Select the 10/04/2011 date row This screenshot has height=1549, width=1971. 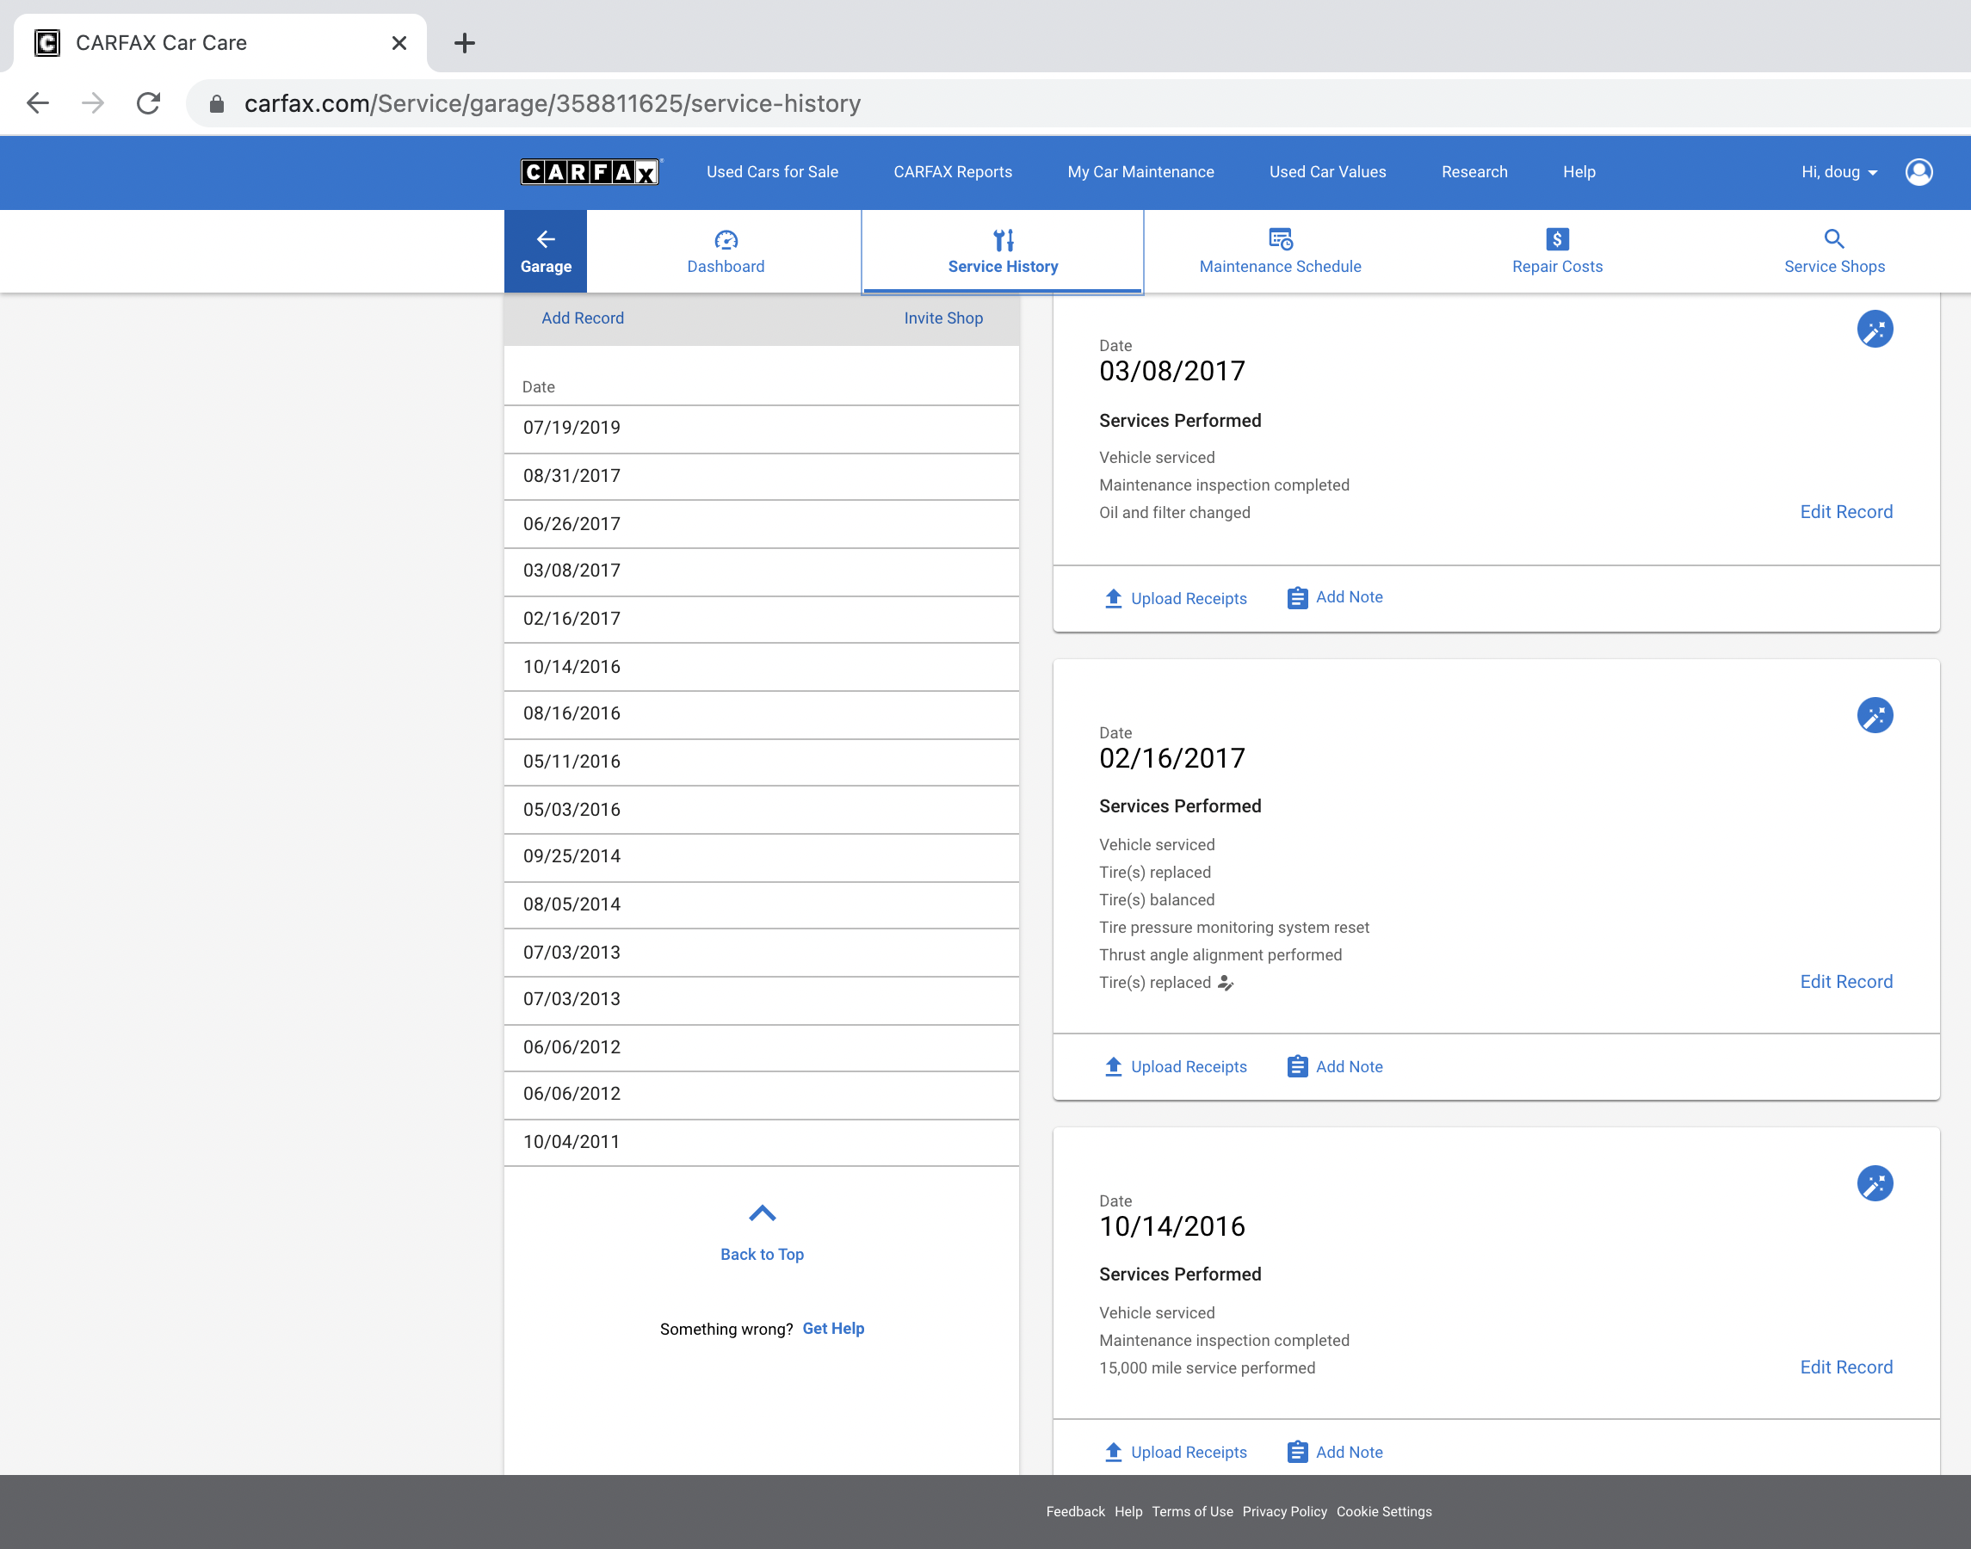pyautogui.click(x=761, y=1143)
